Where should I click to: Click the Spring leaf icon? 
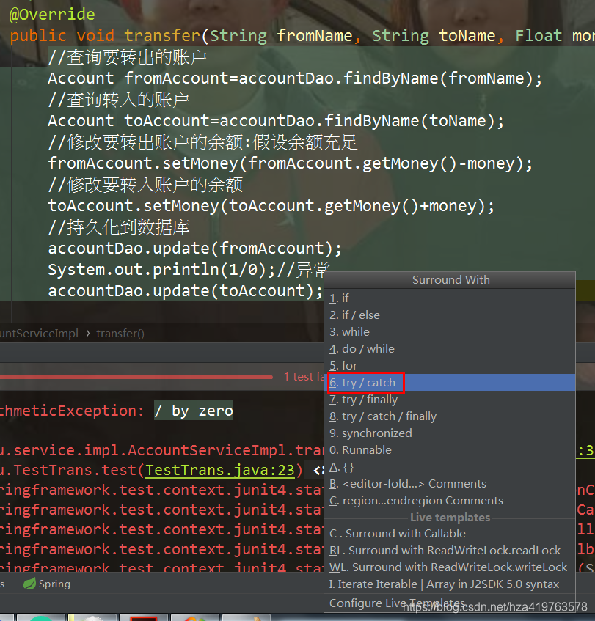tap(29, 584)
